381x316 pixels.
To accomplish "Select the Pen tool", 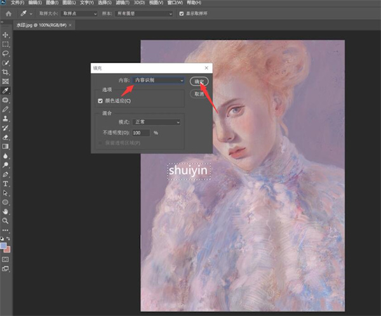I will pyautogui.click(x=5, y=174).
